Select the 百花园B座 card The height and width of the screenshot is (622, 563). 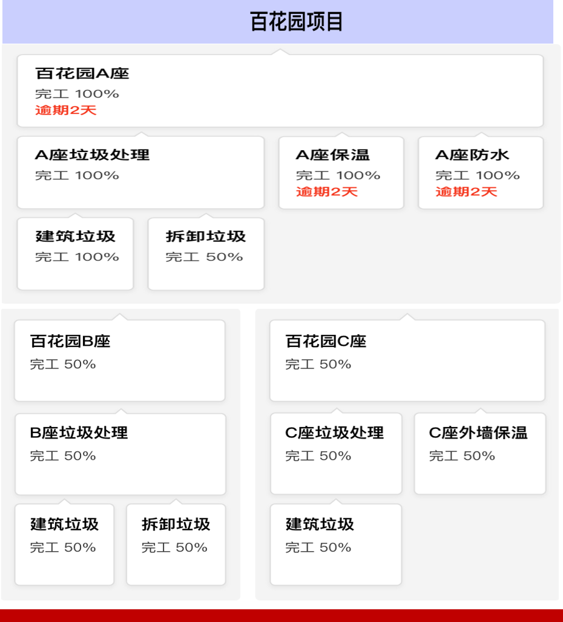pyautogui.click(x=119, y=360)
